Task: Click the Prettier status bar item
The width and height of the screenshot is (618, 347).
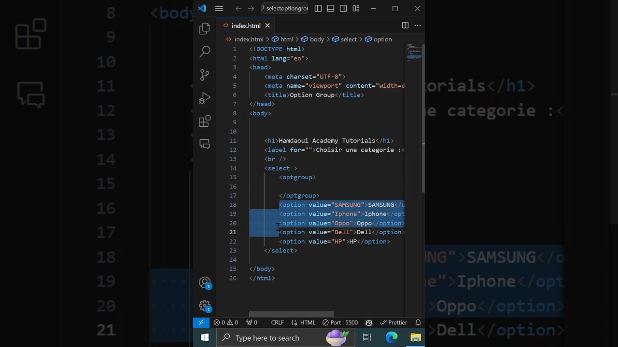Action: coord(393,322)
